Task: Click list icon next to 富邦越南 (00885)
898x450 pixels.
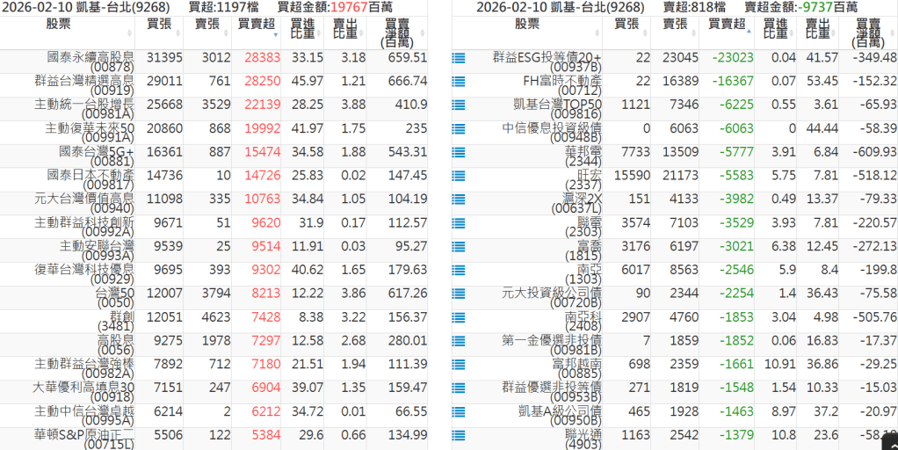Action: click(458, 365)
